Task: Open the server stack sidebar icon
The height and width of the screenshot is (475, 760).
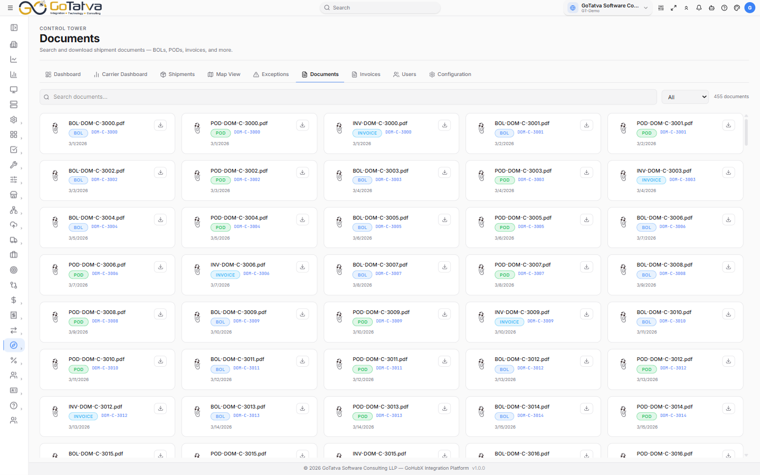Action: click(14, 104)
